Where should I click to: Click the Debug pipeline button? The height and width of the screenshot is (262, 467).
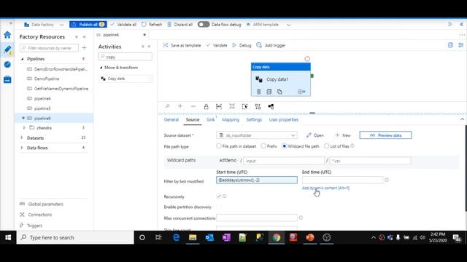click(x=242, y=45)
